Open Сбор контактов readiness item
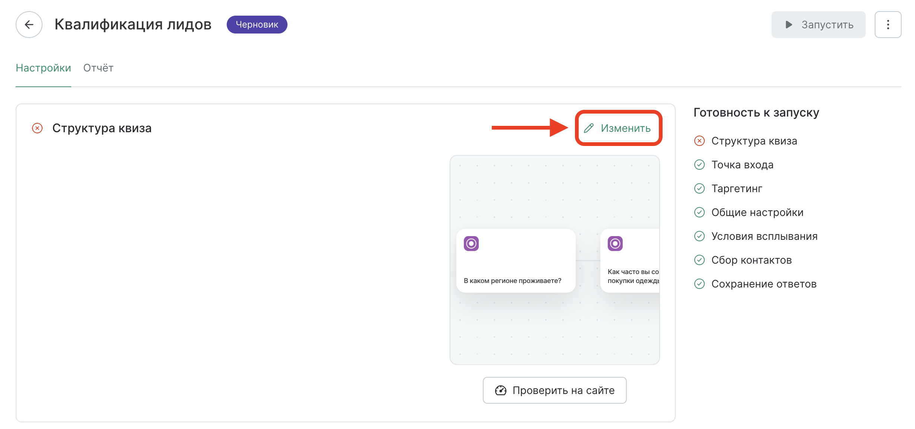 click(751, 260)
